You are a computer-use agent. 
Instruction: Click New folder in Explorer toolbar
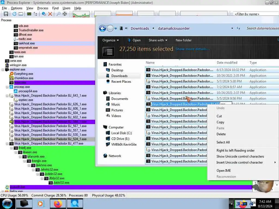(x=184, y=40)
